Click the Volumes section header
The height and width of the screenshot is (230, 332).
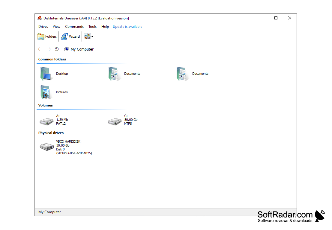[46, 105]
